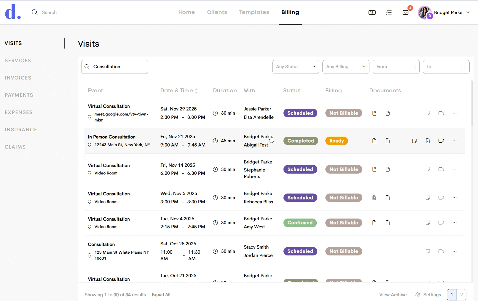Image resolution: width=478 pixels, height=301 pixels.
Task: Go to results page 2
Action: click(x=461, y=295)
